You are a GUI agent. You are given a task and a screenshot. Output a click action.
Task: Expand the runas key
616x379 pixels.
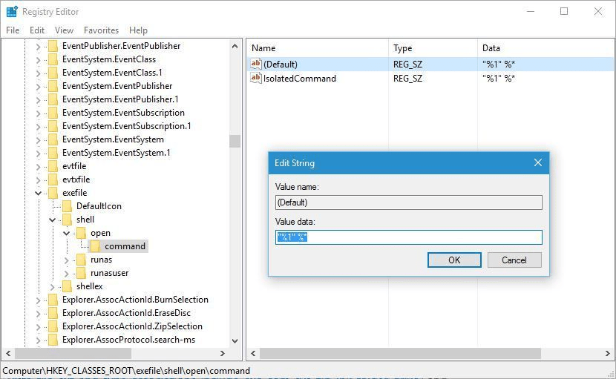coord(67,260)
